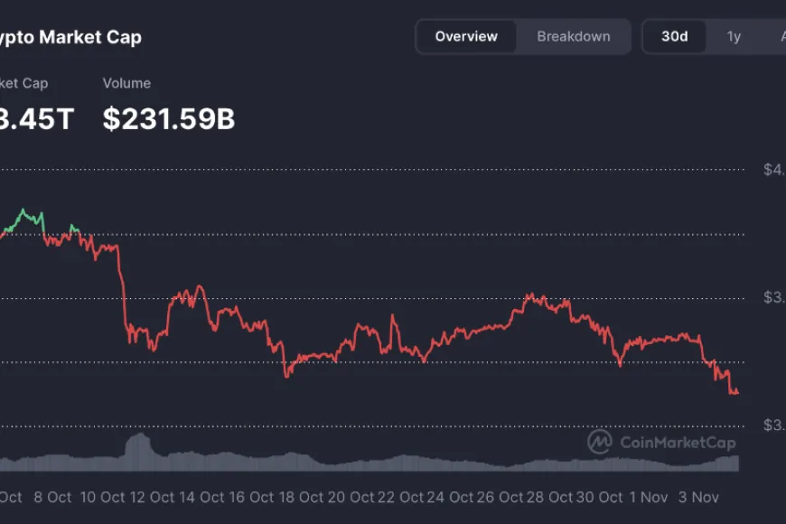Image resolution: width=786 pixels, height=524 pixels.
Task: Click the CoinMarketCap logo icon
Action: pyautogui.click(x=600, y=442)
